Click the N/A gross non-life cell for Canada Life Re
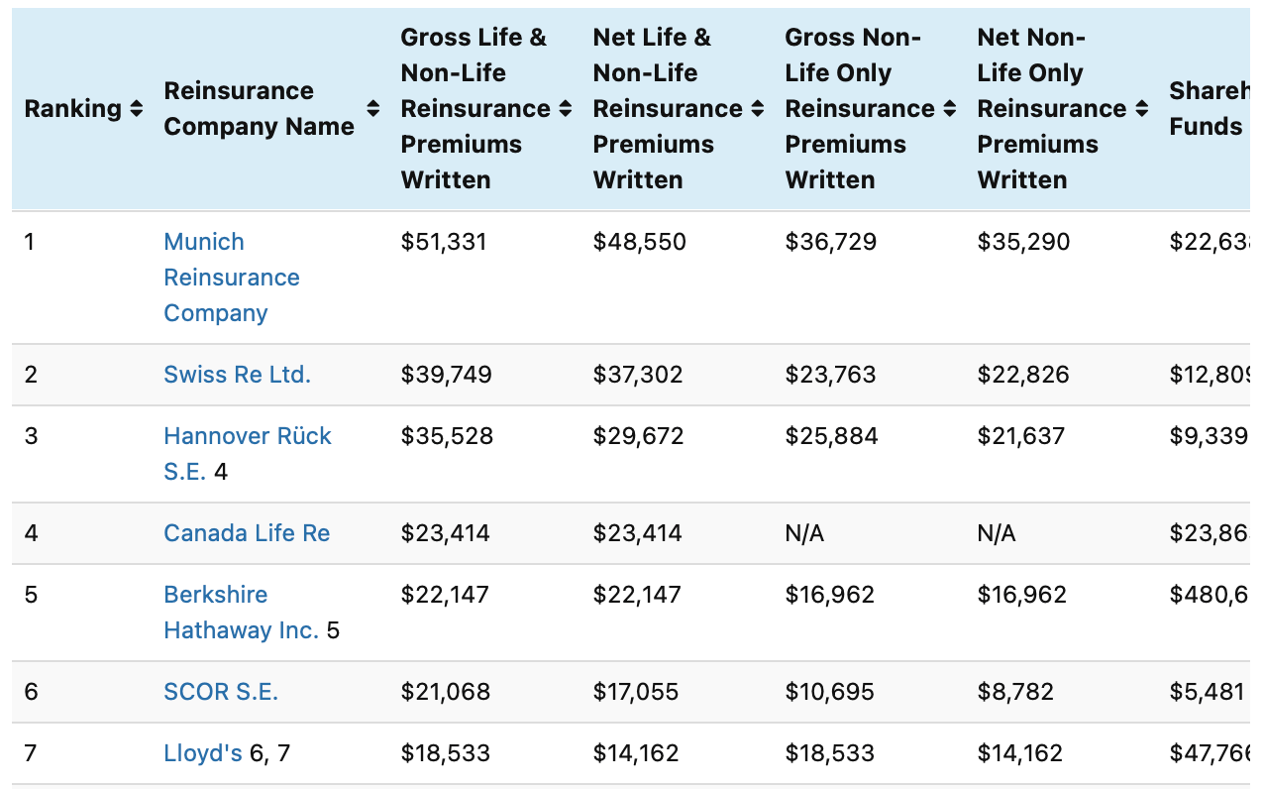Image resolution: width=1264 pixels, height=789 pixels. (804, 533)
